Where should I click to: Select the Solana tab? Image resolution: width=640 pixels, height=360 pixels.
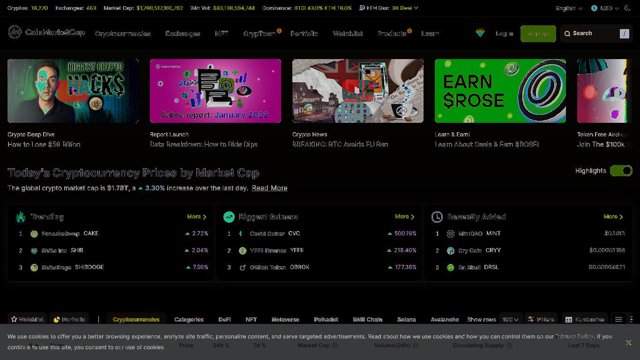tap(406, 319)
